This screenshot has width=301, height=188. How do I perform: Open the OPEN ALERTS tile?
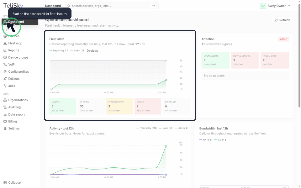[215, 60]
